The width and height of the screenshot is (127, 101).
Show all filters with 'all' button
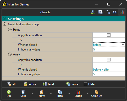point(12,84)
